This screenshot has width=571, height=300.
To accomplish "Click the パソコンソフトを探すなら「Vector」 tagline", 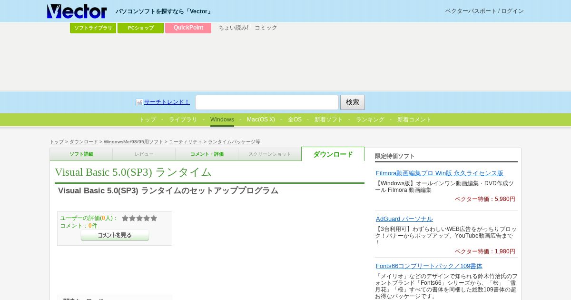I will tap(164, 11).
